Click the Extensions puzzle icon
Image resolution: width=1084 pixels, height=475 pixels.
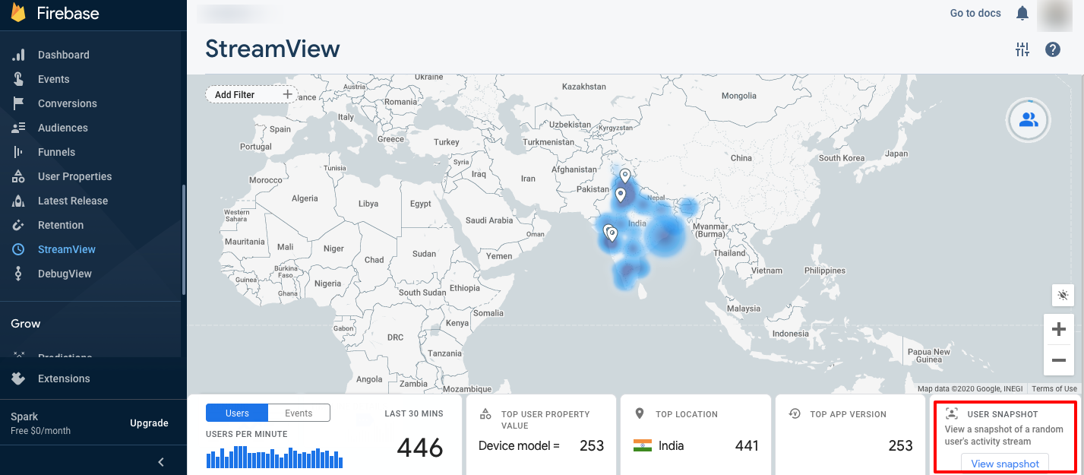coord(18,378)
